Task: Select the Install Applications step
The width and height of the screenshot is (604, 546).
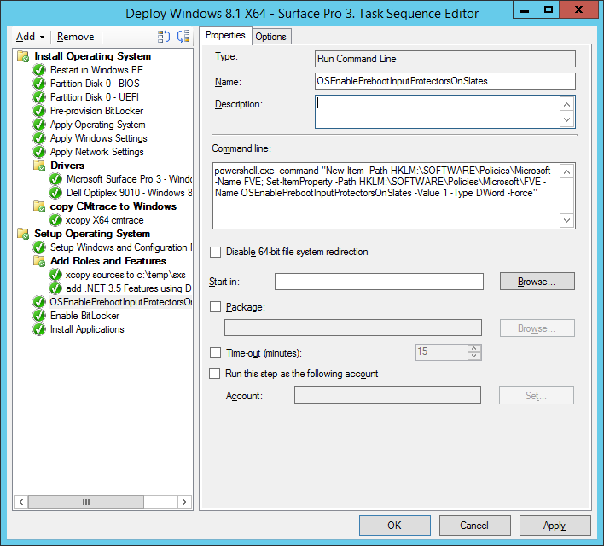Action: pos(87,329)
